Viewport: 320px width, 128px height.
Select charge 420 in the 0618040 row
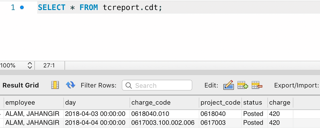[280, 114]
